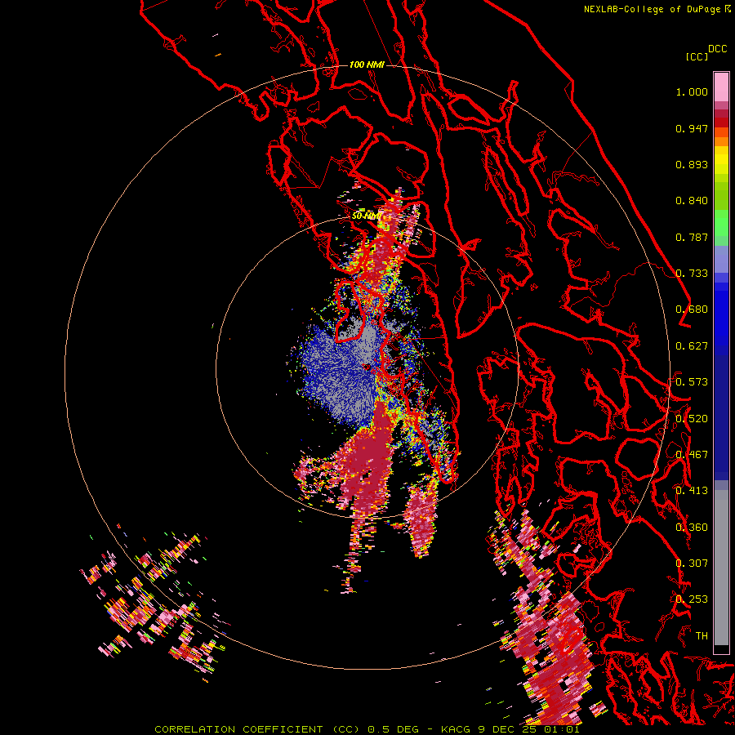Image resolution: width=735 pixels, height=735 pixels.
Task: Click the radar site marker at map center
Action: [x=367, y=367]
